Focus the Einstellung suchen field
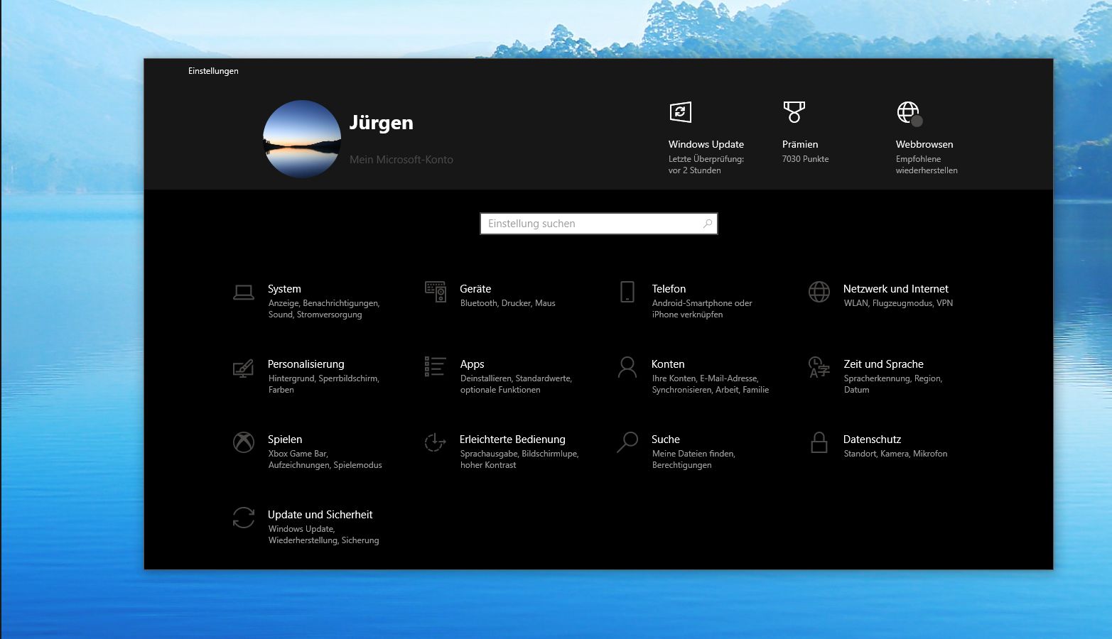Screen dimensions: 1112x639 point(599,224)
